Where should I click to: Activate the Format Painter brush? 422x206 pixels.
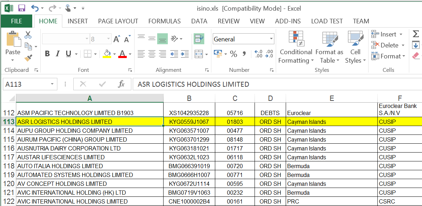click(28, 58)
